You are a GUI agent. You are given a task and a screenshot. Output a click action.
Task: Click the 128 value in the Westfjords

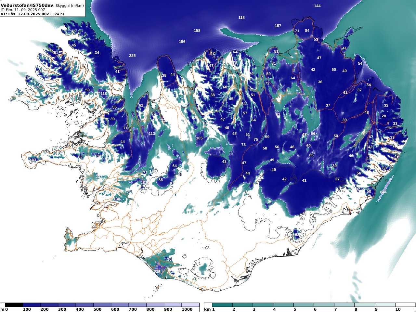pos(38,87)
